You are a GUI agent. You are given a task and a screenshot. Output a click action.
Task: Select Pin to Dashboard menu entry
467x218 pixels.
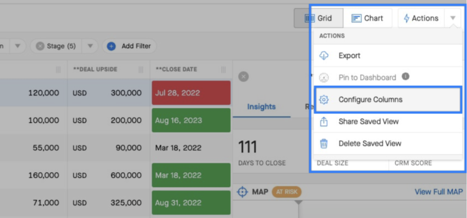click(x=388, y=78)
